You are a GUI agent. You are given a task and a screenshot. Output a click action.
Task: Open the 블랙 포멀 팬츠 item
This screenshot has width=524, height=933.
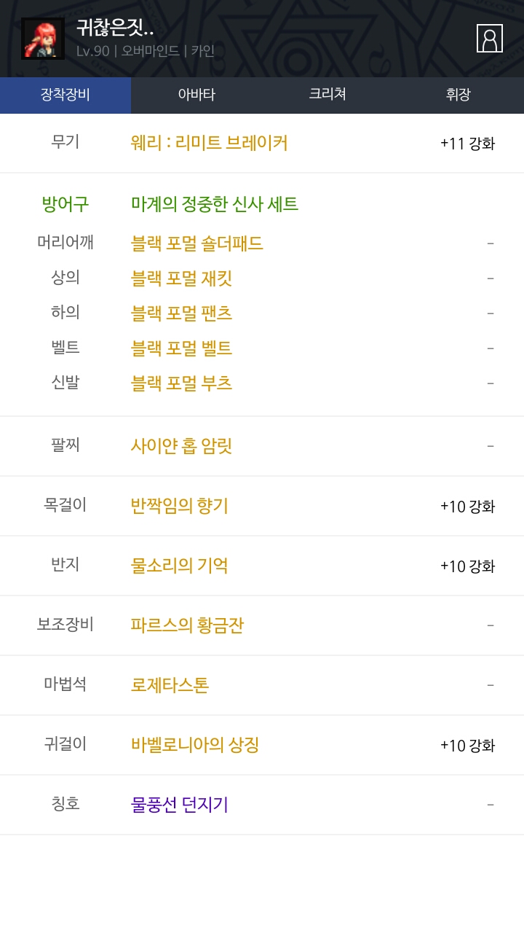coord(182,313)
